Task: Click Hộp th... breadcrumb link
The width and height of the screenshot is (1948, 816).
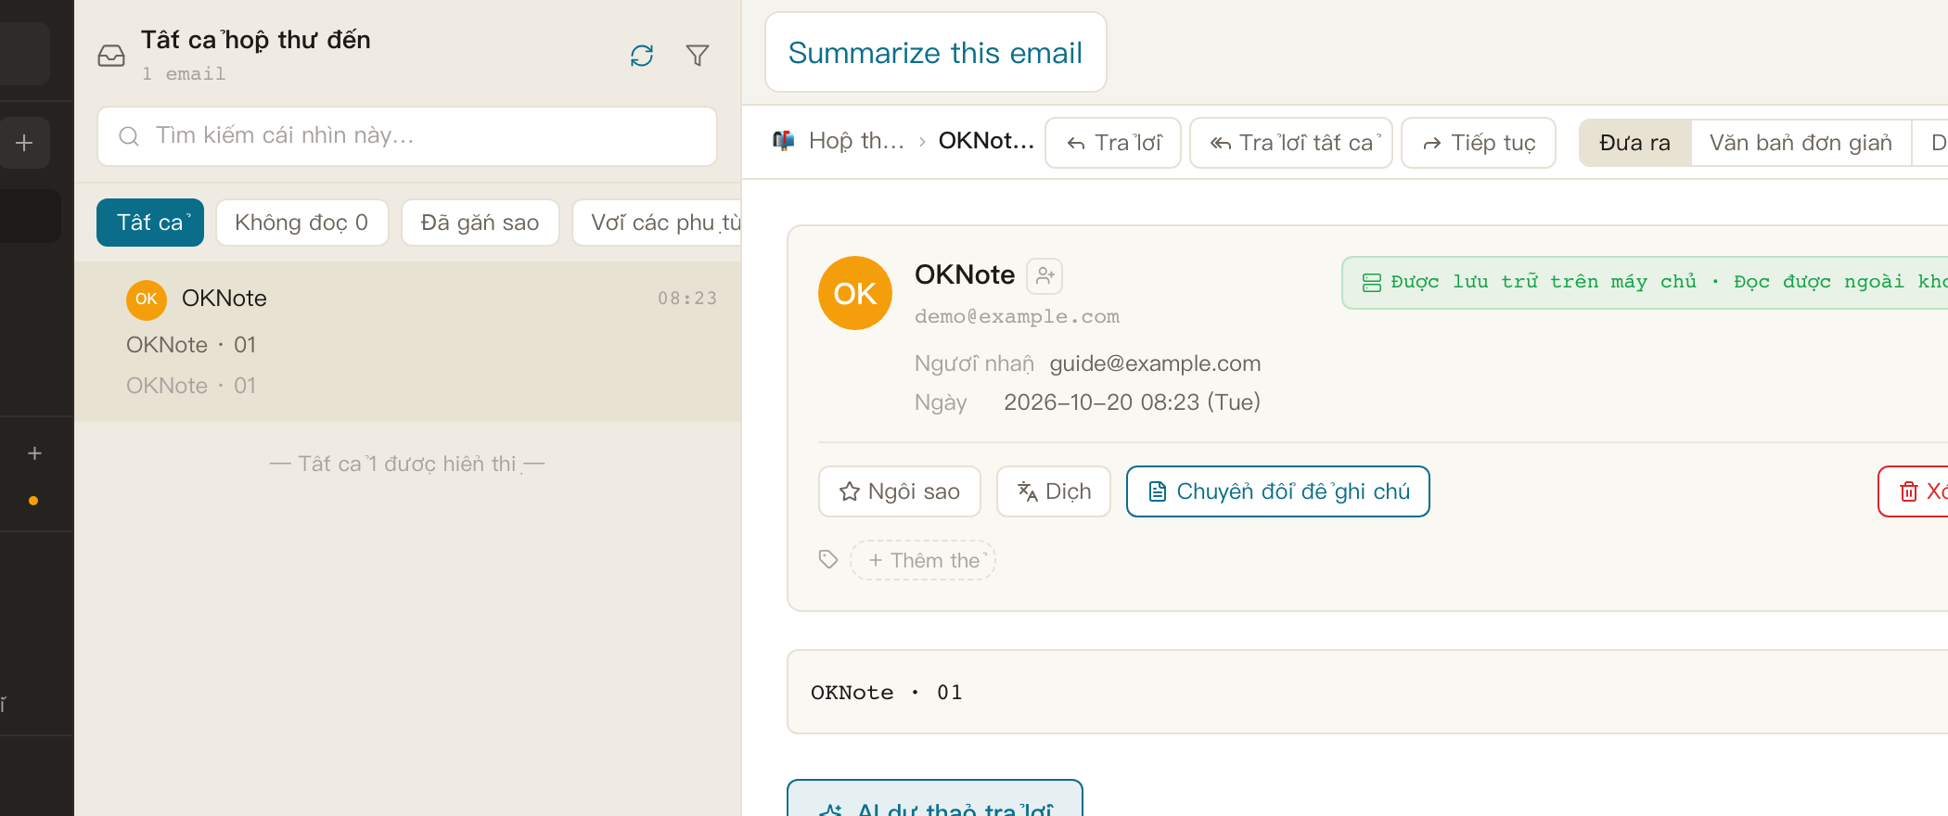Action: pos(856,141)
